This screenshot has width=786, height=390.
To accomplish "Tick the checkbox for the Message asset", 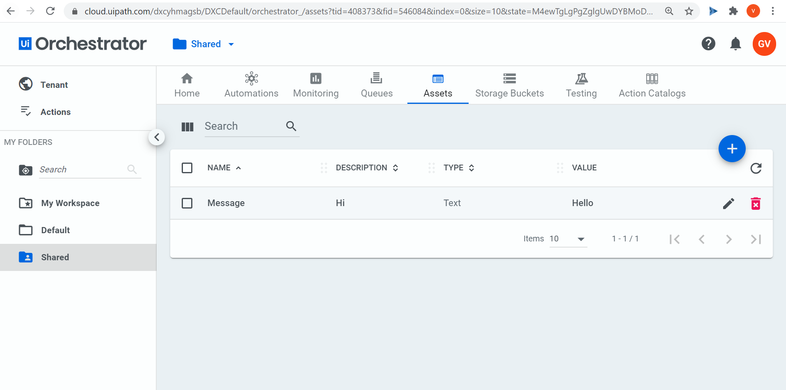I will pyautogui.click(x=187, y=203).
